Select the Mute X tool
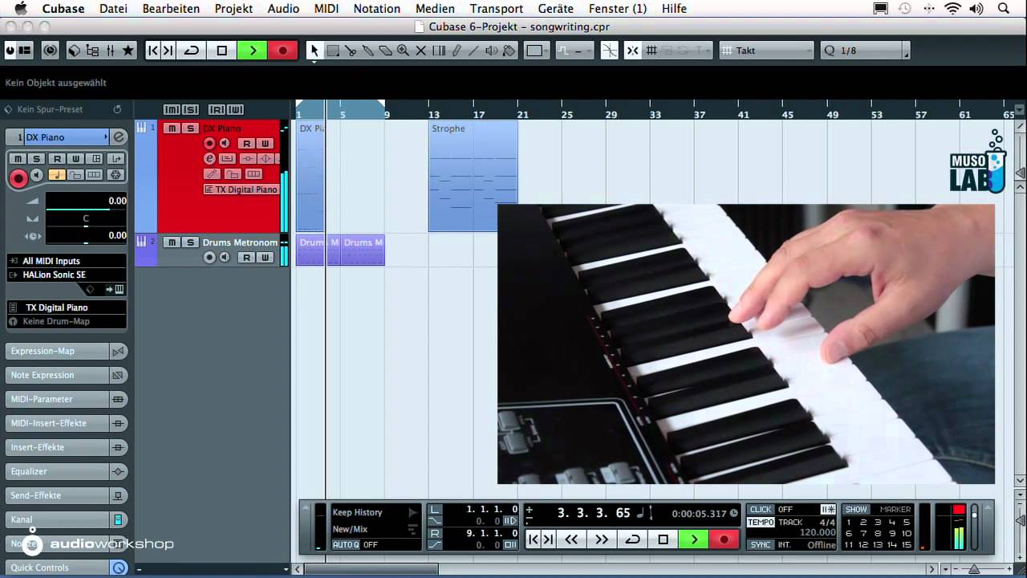 point(420,51)
